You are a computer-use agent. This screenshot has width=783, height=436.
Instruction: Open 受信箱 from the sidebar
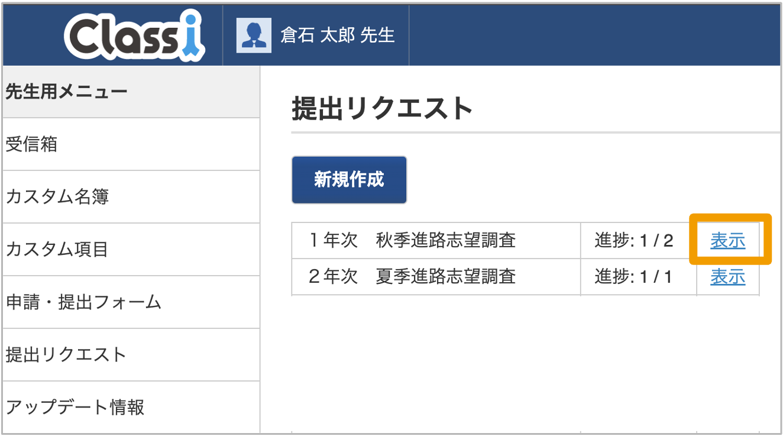tap(32, 144)
